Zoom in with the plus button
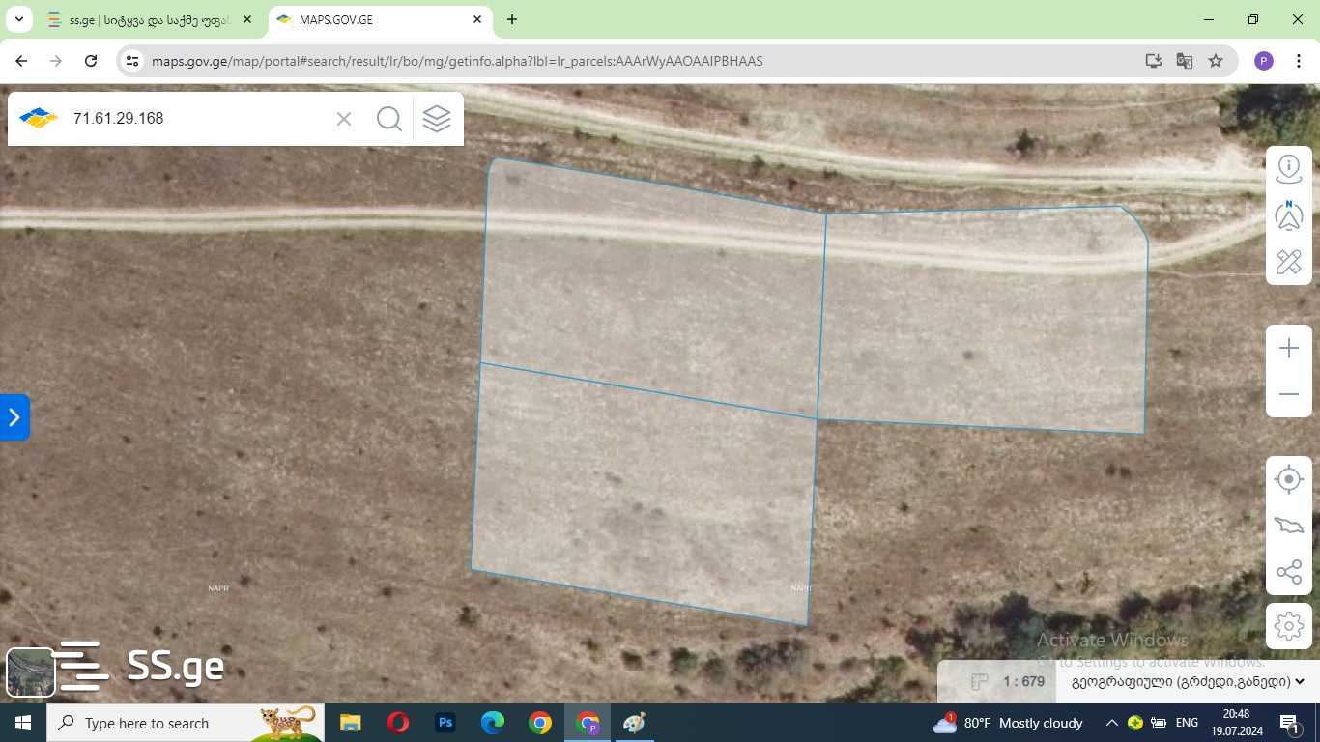 [1288, 348]
